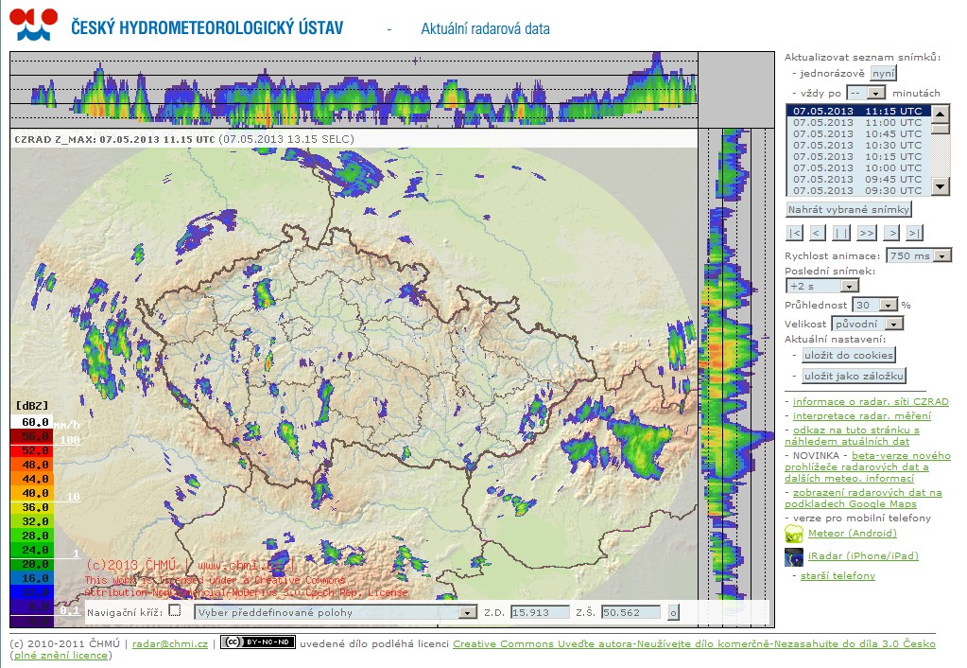
Task: Enable the Navigační kříž checkbox
Action: (174, 611)
